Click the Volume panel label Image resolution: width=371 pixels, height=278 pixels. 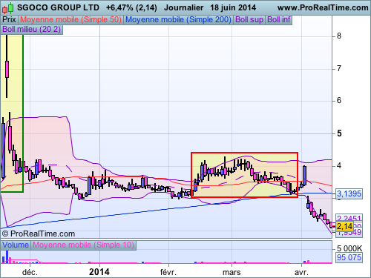pos(16,245)
